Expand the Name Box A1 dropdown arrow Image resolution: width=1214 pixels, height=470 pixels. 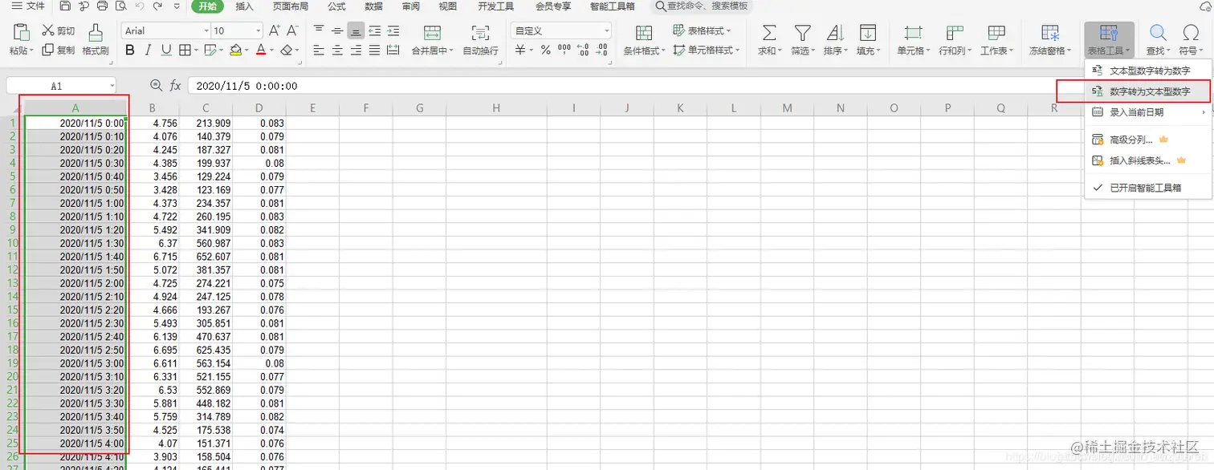tap(111, 85)
